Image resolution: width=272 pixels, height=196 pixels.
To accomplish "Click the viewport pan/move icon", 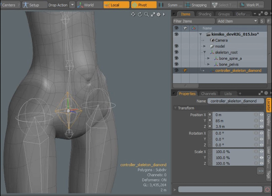I will pyautogui.click(x=133, y=14).
